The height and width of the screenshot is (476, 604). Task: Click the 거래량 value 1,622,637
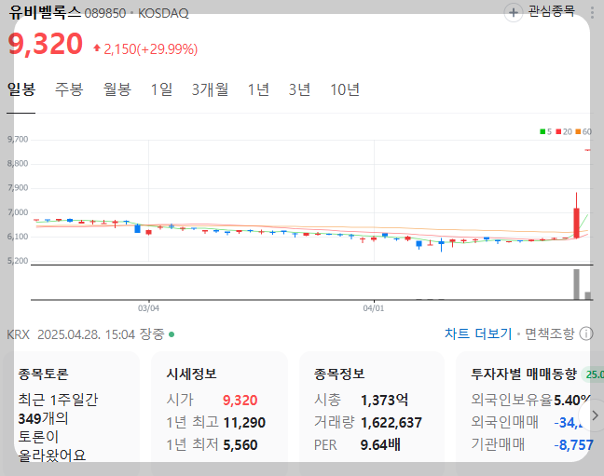coord(391,423)
